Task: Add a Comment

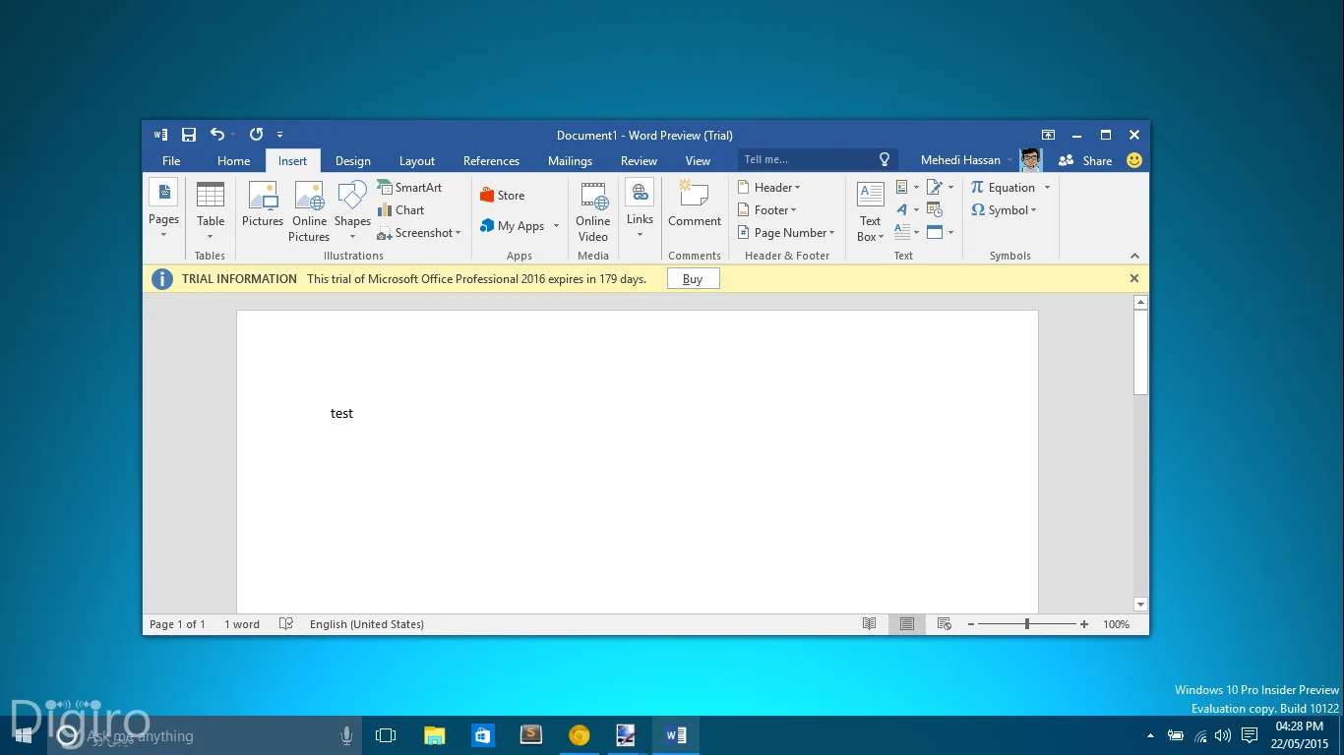Action: [695, 204]
